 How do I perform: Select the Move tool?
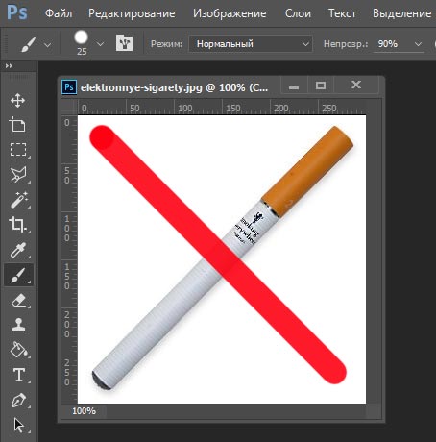pyautogui.click(x=17, y=101)
